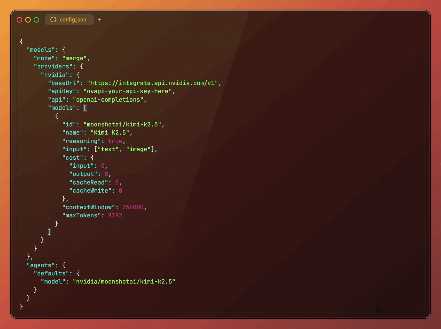Click the model value "nvidia/moonshotai/kimi-k2.5"

[124, 281]
